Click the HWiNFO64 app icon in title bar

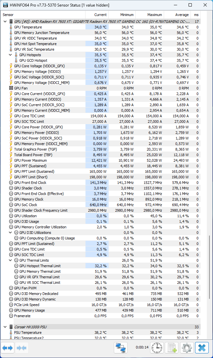coord(5,5)
